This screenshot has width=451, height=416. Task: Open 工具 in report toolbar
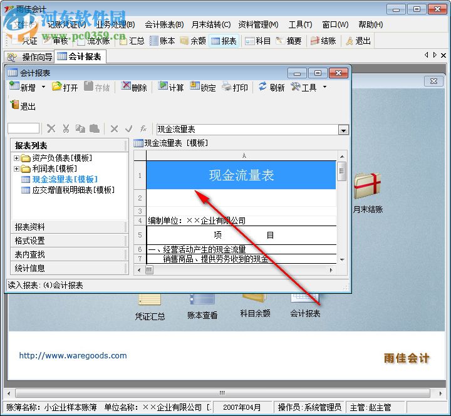[303, 87]
